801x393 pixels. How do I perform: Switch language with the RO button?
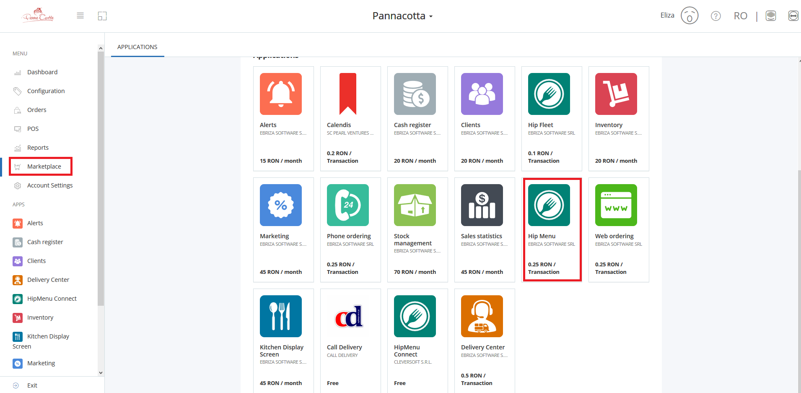point(741,16)
